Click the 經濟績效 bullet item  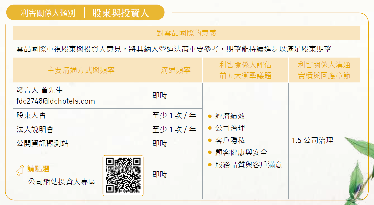pos(227,116)
